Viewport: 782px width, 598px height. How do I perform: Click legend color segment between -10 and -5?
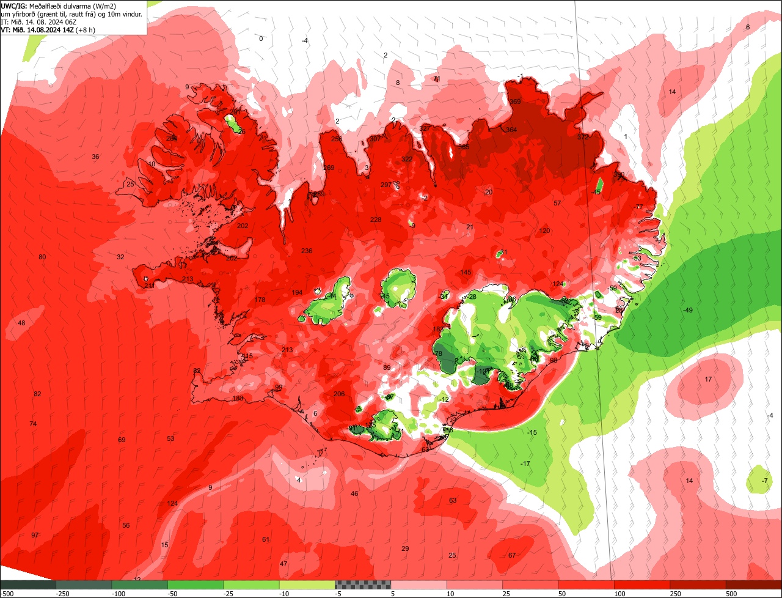(307, 585)
